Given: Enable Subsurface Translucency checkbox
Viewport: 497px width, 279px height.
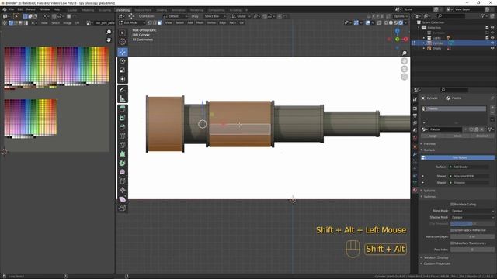Looking at the screenshot, I should point(452,243).
